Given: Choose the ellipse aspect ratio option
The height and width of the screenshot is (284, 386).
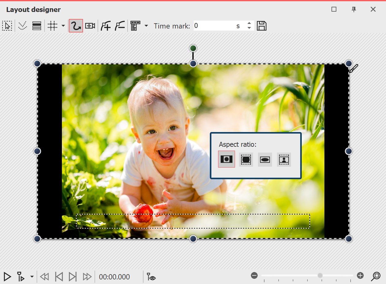Looking at the screenshot, I should click(265, 159).
